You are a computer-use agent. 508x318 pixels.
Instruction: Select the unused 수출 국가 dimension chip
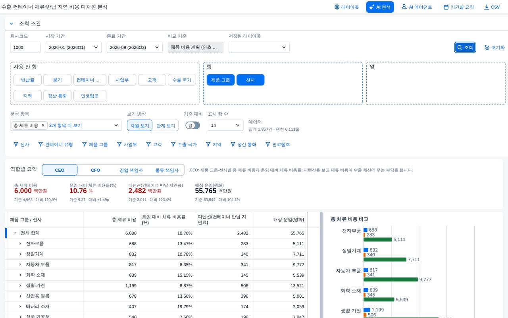[182, 80]
